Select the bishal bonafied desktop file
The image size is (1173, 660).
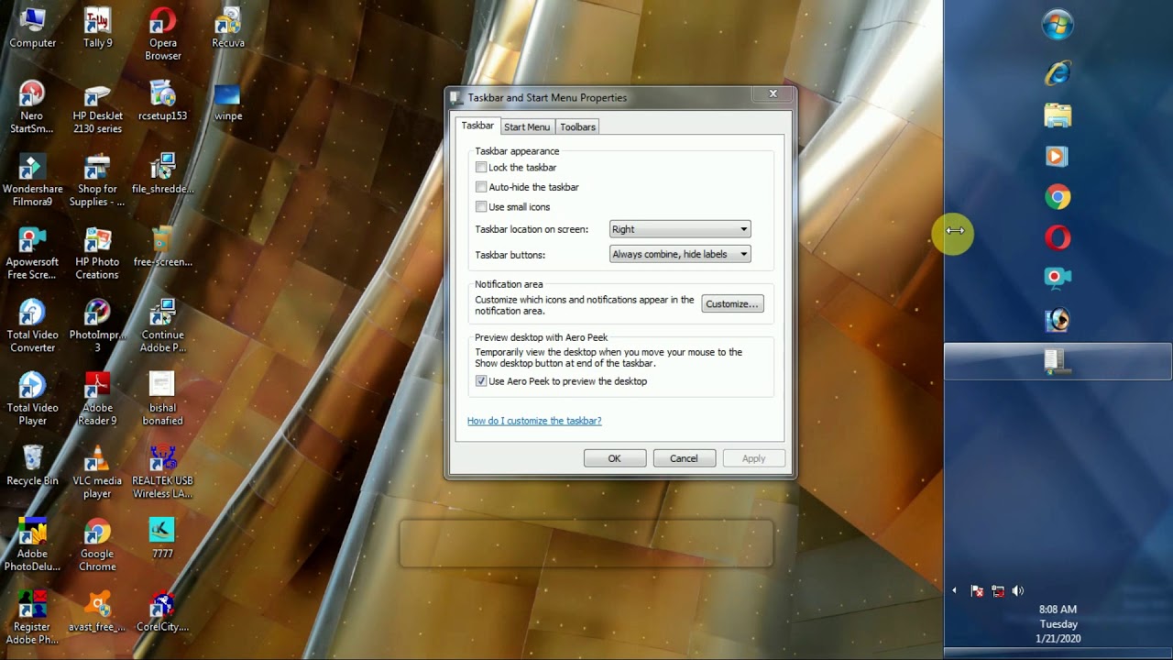tap(163, 399)
